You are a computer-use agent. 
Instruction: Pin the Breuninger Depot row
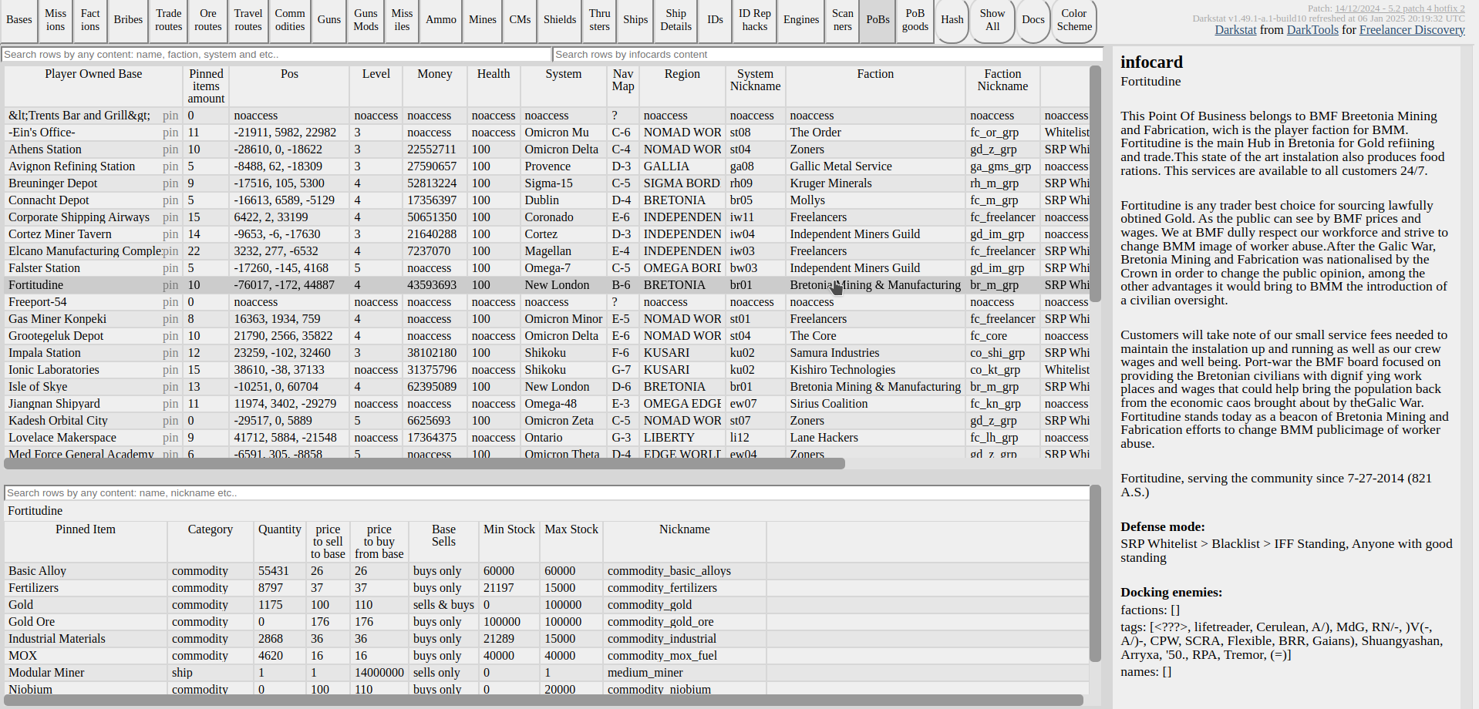tap(170, 183)
